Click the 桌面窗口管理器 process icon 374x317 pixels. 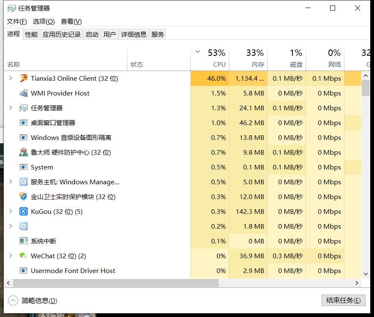[x=23, y=123]
